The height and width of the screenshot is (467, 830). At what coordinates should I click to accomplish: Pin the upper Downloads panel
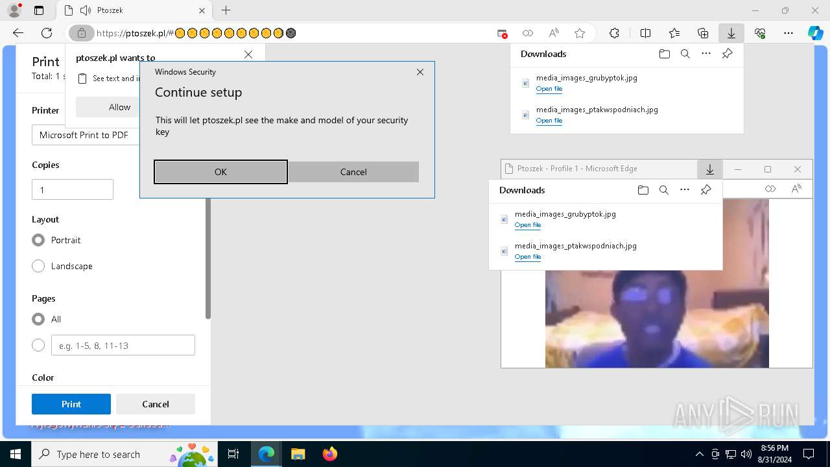727,54
